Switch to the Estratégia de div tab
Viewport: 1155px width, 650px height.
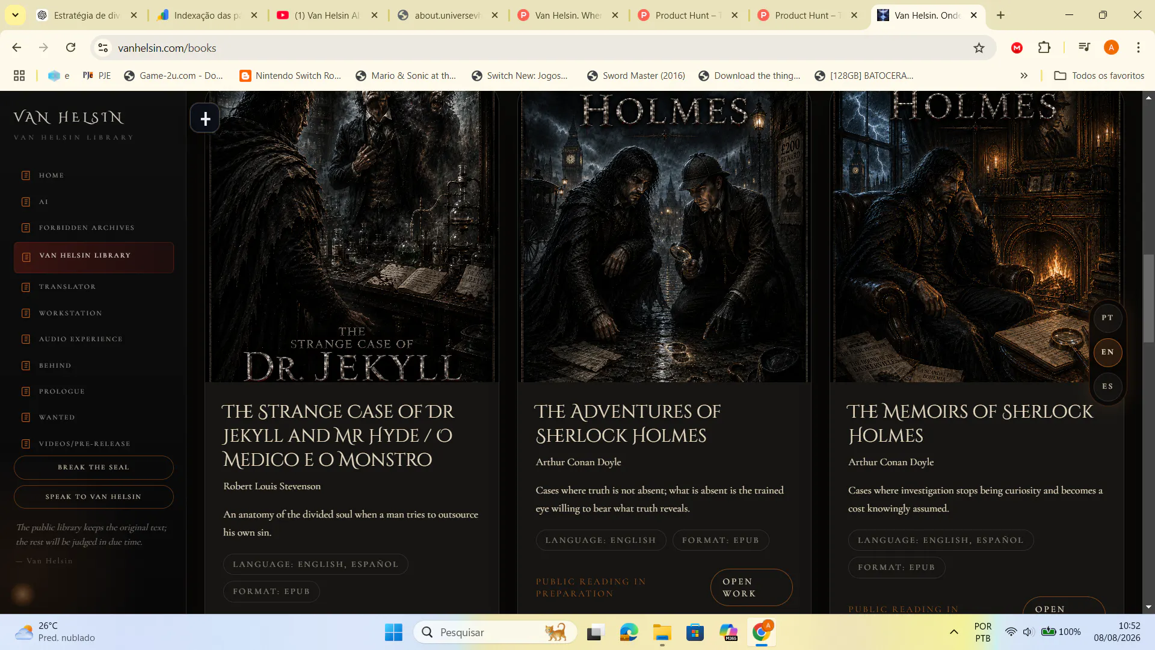coord(87,16)
